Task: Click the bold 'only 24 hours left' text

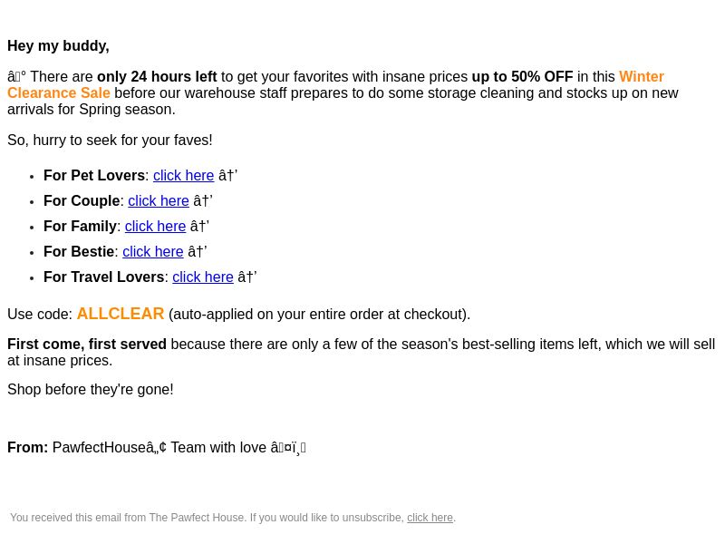Action: (157, 77)
